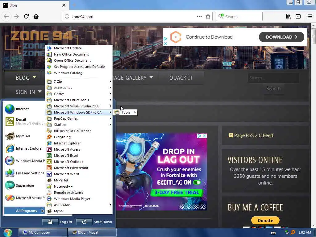Screen dimensions: 316x237
Task: Expand Microsoft Office Tools folder
Action: coord(79,100)
